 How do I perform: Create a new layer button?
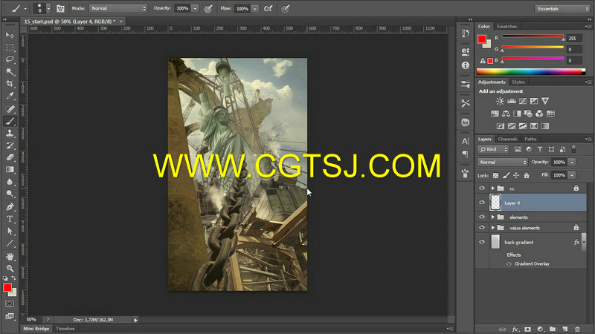pos(565,329)
